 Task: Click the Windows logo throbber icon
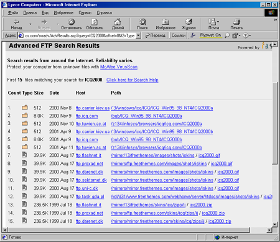(271, 13)
